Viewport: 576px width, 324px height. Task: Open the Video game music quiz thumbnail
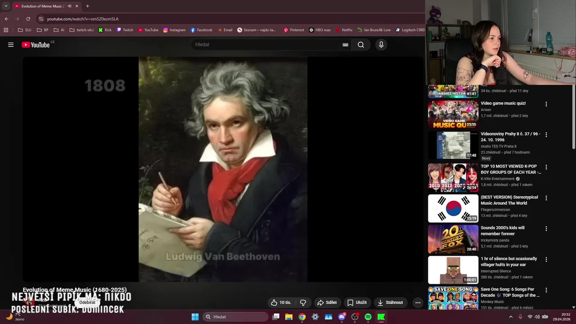point(453,114)
